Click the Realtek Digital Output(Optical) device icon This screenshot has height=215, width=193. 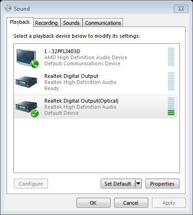27,107
